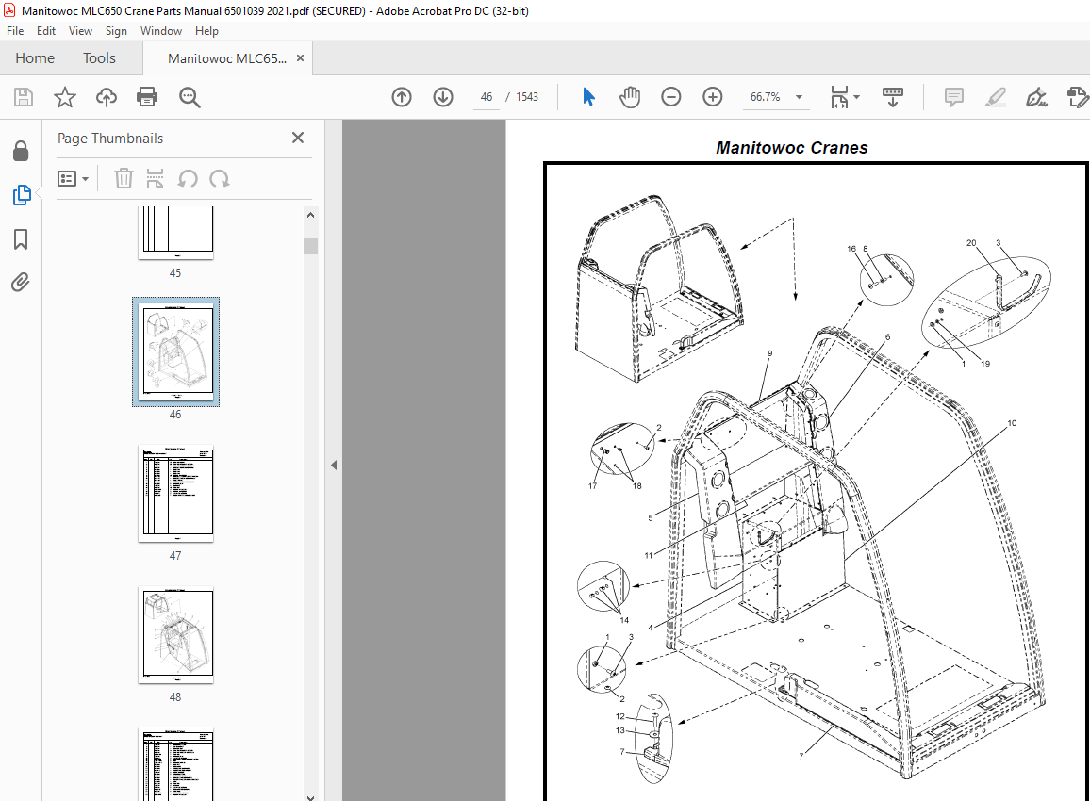Click the 66.7% zoom value field

pos(765,96)
